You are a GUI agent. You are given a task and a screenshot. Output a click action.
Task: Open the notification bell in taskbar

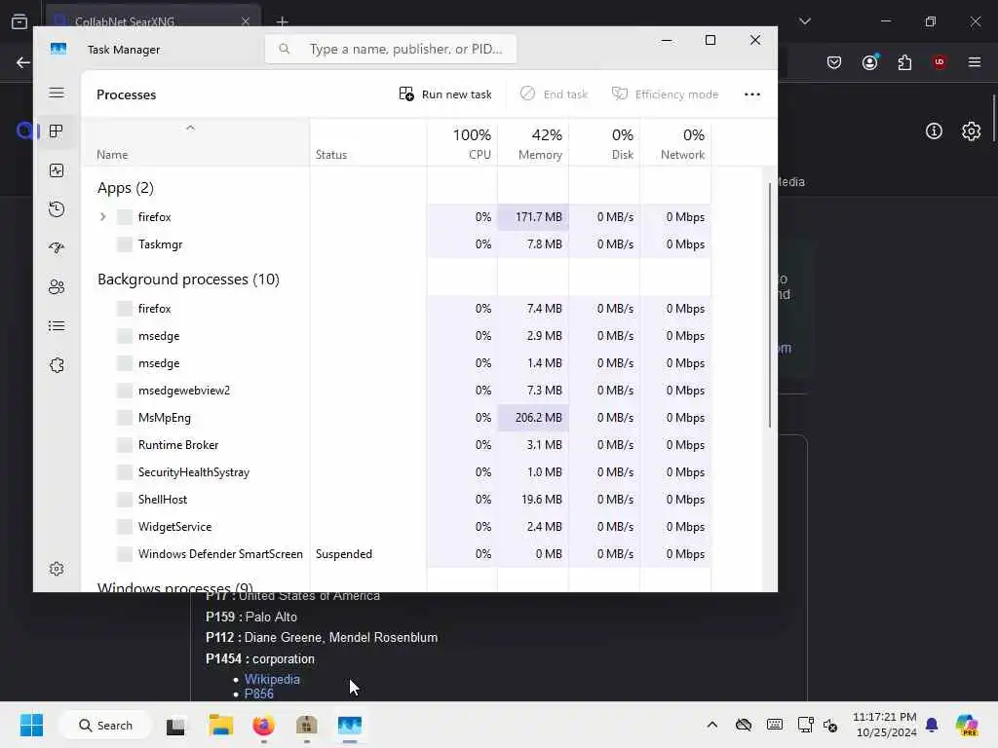coord(932,725)
